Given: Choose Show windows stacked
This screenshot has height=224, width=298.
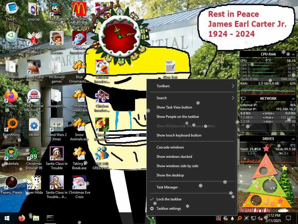Looking at the screenshot, I should coord(192,157).
